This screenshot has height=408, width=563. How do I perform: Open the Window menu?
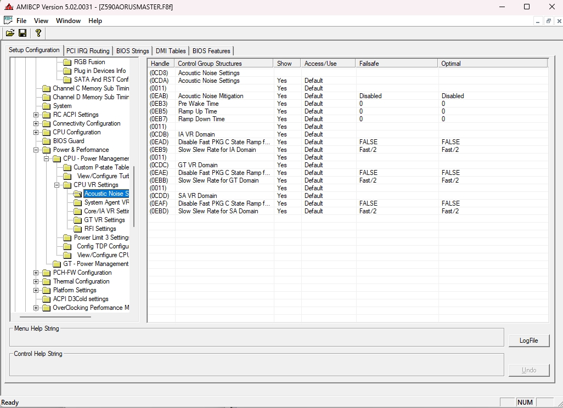click(68, 21)
